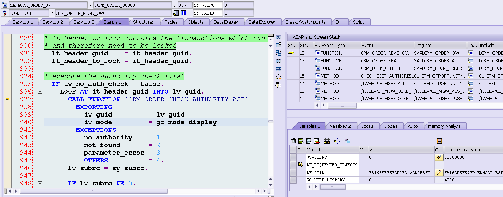The width and height of the screenshot is (503, 197).
Task: Switch to the Desktop 3 tab
Action: (84, 22)
